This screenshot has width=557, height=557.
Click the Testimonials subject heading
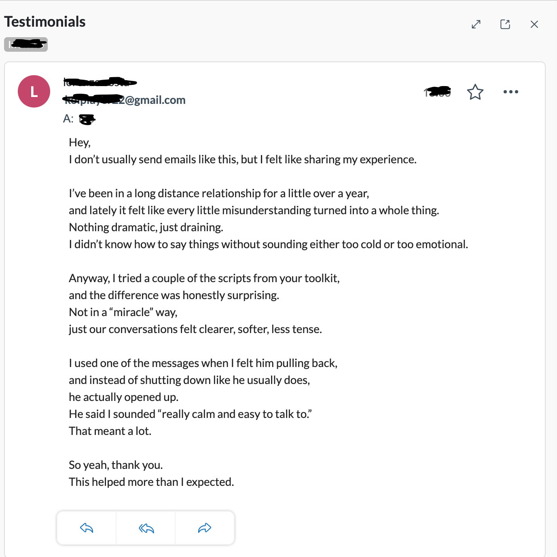click(45, 22)
